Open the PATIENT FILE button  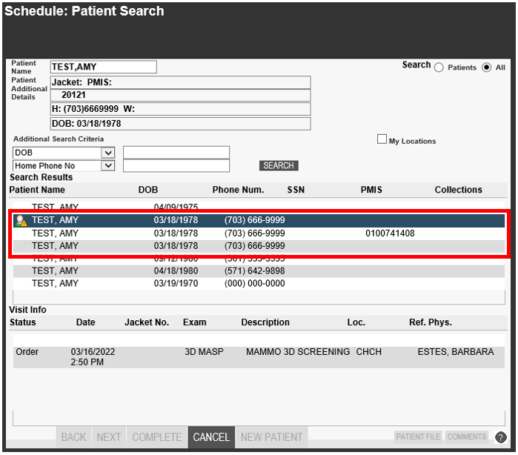tap(418, 436)
